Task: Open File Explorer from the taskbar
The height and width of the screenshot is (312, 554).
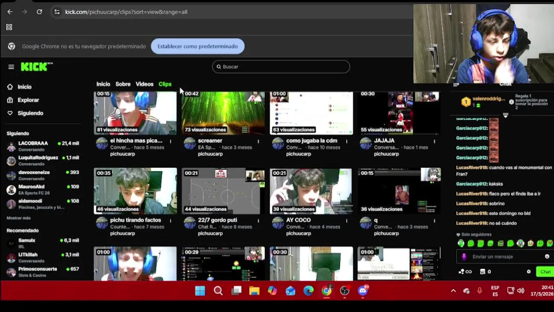Action: (254, 291)
